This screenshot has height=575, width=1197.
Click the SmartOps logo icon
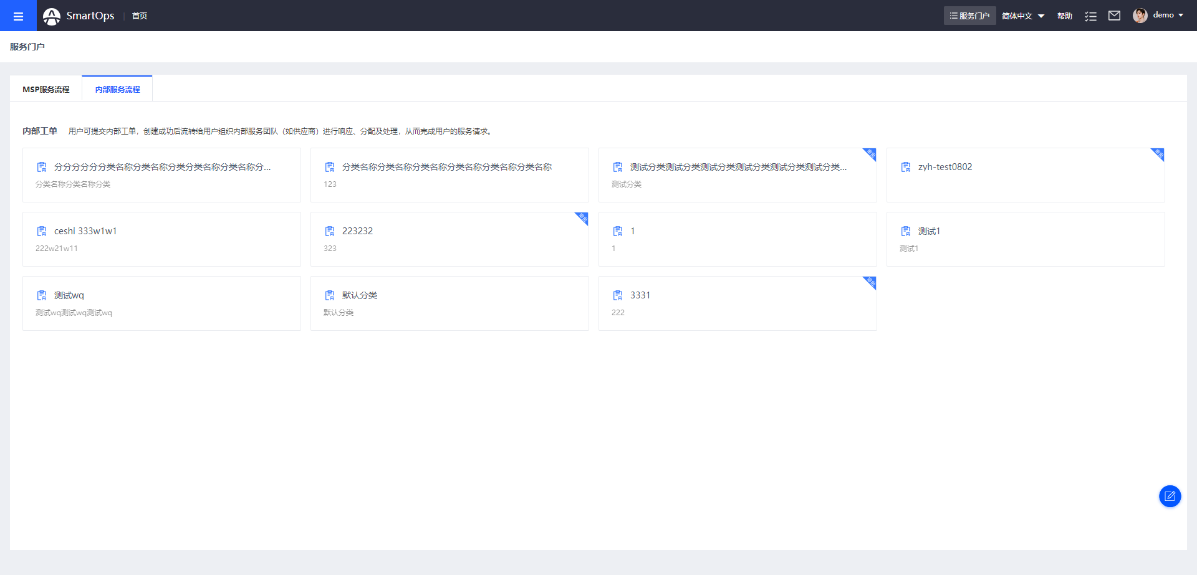point(52,16)
